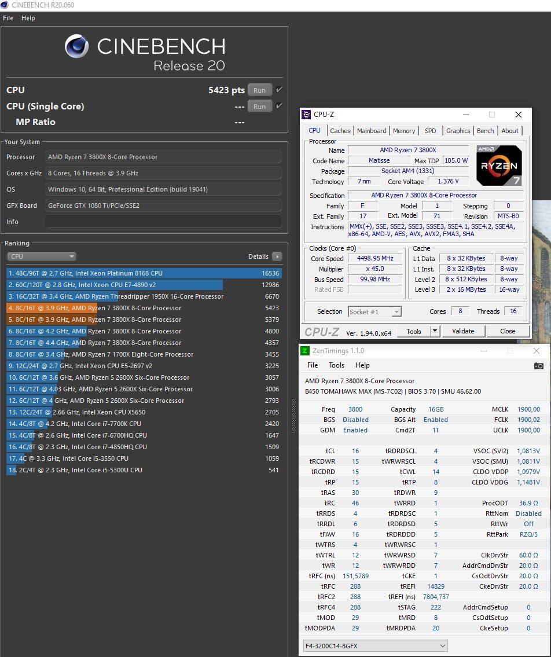Image resolution: width=551 pixels, height=657 pixels.
Task: Click the Close button in CPU-Z
Action: pyautogui.click(x=508, y=331)
